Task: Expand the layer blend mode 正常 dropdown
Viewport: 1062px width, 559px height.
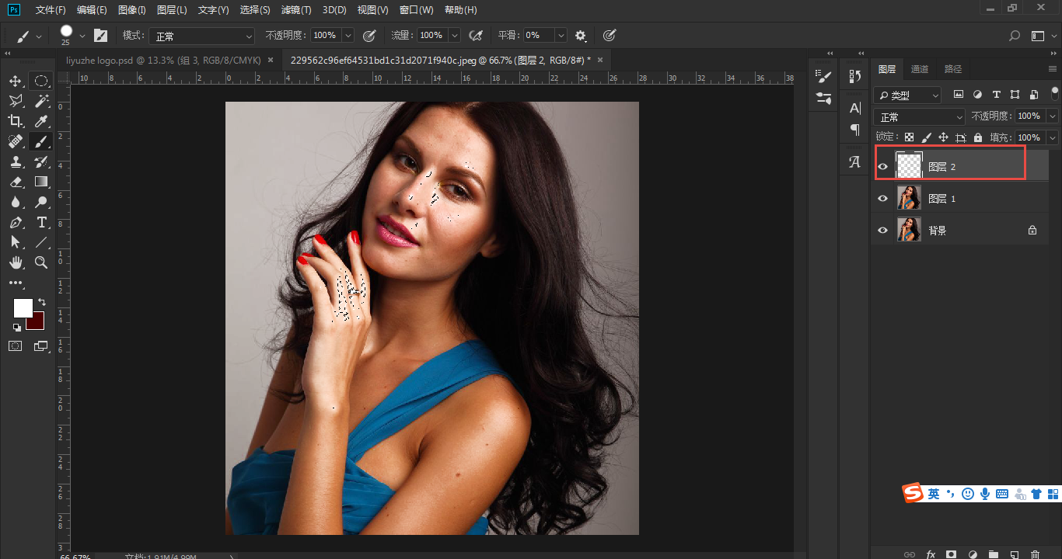Action: click(919, 116)
